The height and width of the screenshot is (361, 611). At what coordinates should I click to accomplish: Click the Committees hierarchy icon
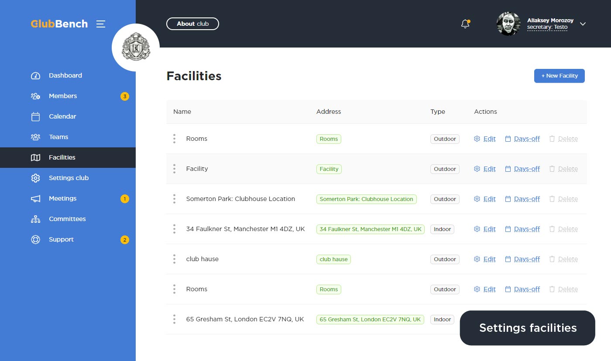point(35,219)
